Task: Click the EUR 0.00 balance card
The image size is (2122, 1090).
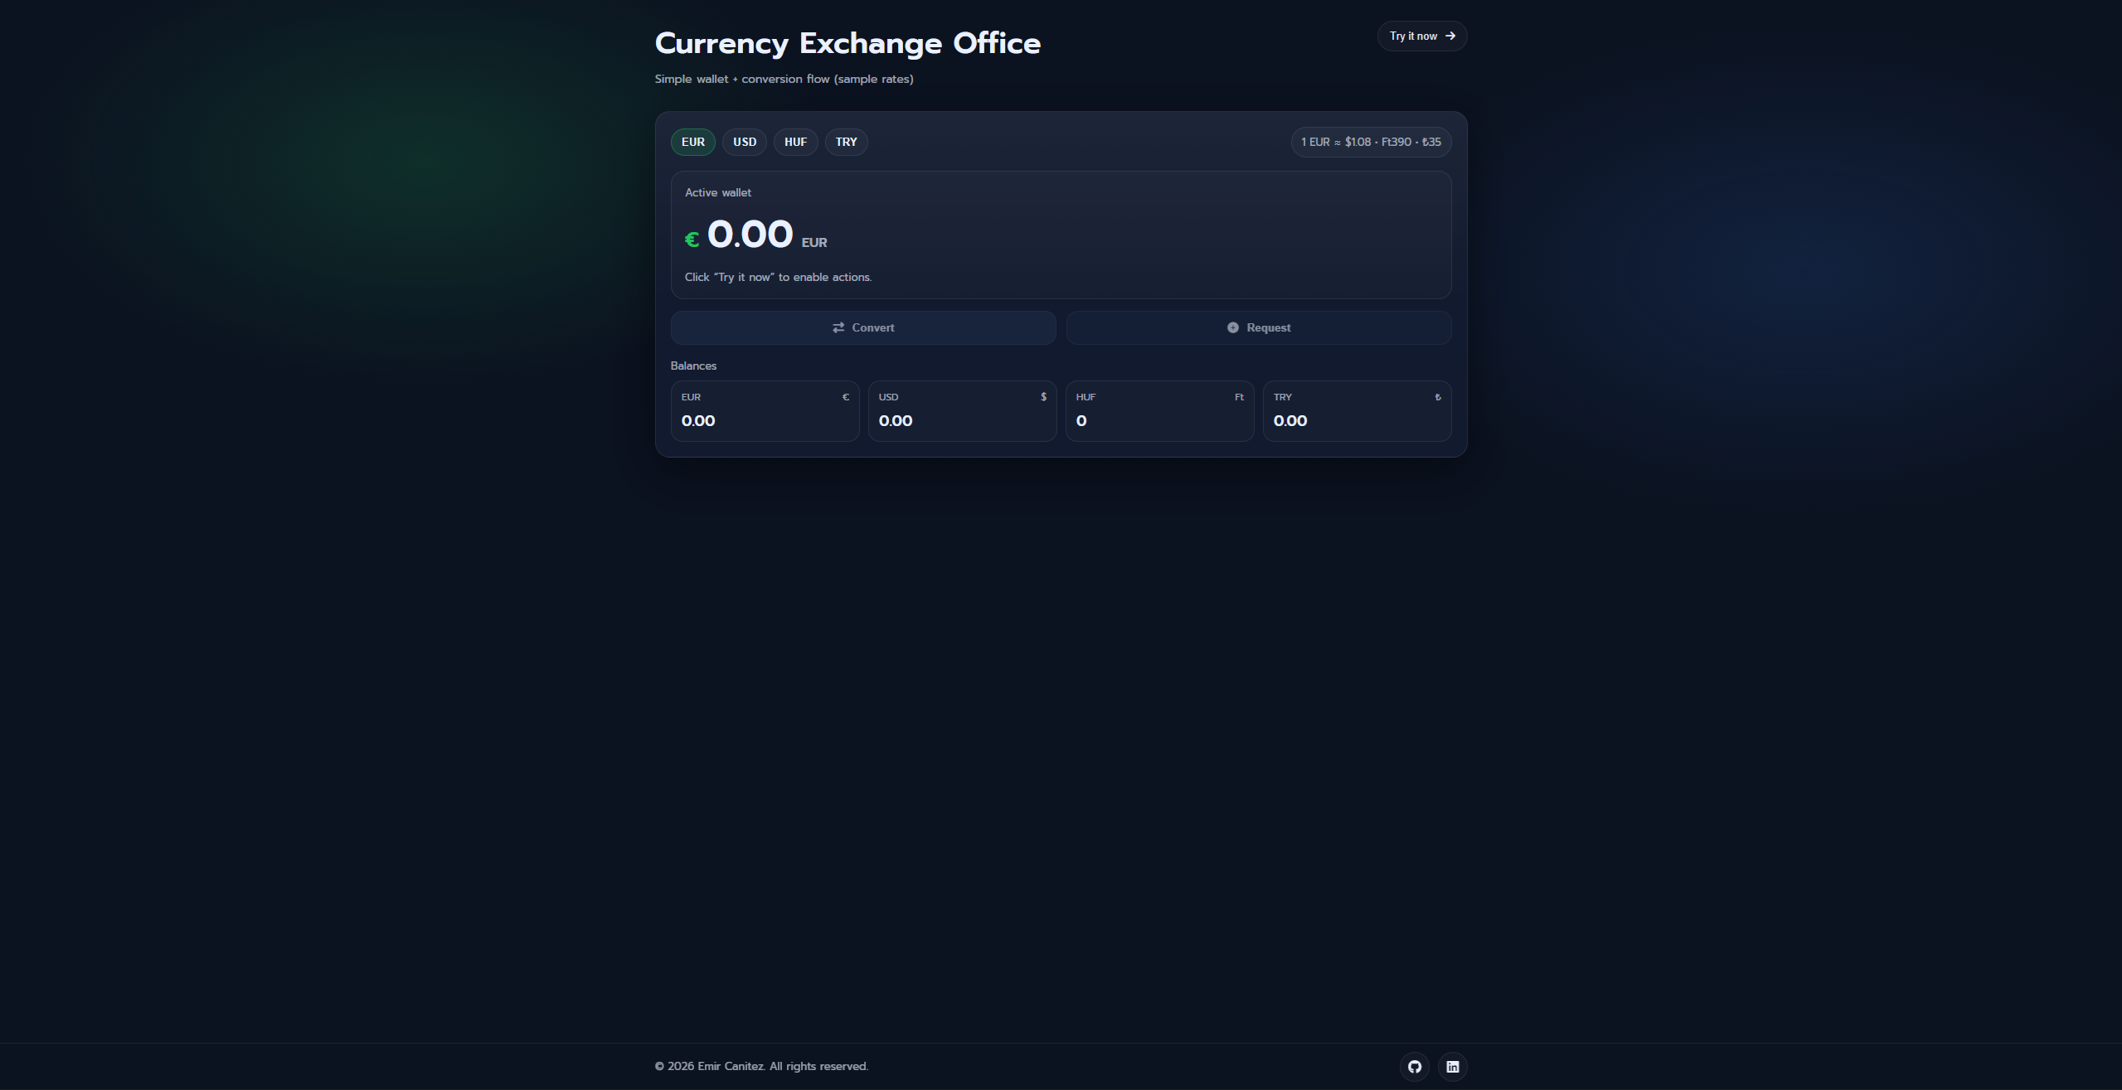Action: [x=765, y=410]
